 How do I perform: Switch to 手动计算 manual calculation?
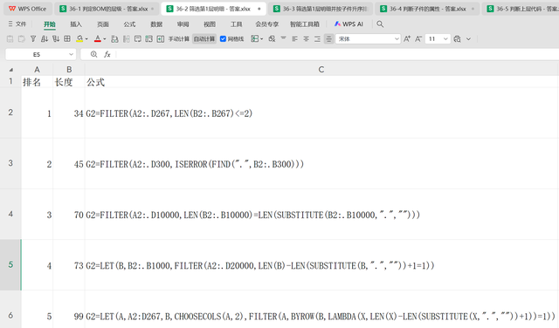178,38
